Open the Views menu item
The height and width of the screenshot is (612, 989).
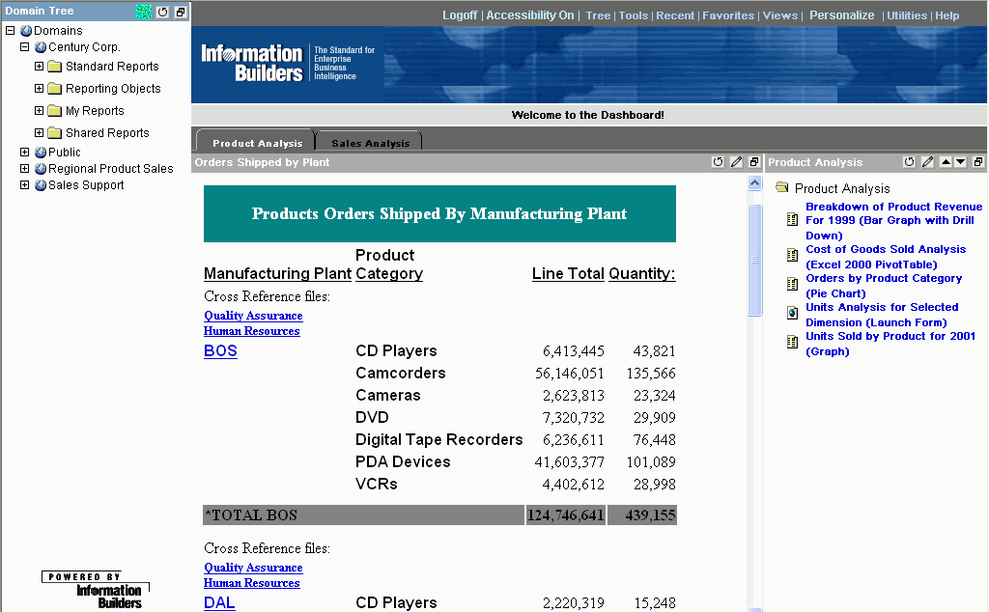780,15
